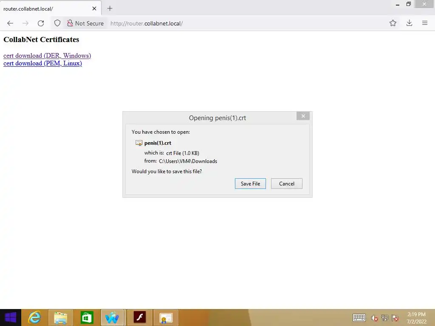This screenshot has height=326, width=435.
Task: Click Save File in the dialog
Action: click(250, 183)
